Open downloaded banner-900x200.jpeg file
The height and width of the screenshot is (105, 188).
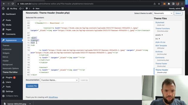pyautogui.click(x=17, y=104)
